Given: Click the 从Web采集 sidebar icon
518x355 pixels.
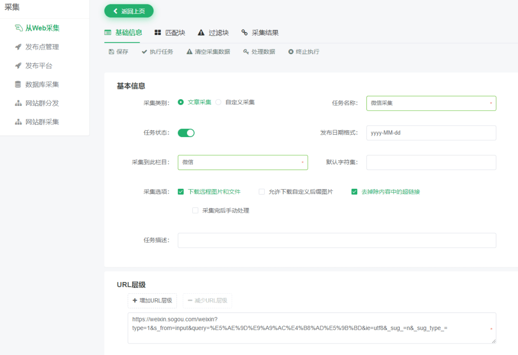Looking at the screenshot, I should coord(19,28).
